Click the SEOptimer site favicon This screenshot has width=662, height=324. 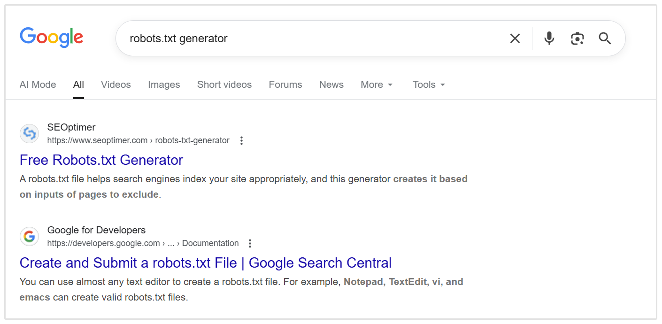point(29,133)
